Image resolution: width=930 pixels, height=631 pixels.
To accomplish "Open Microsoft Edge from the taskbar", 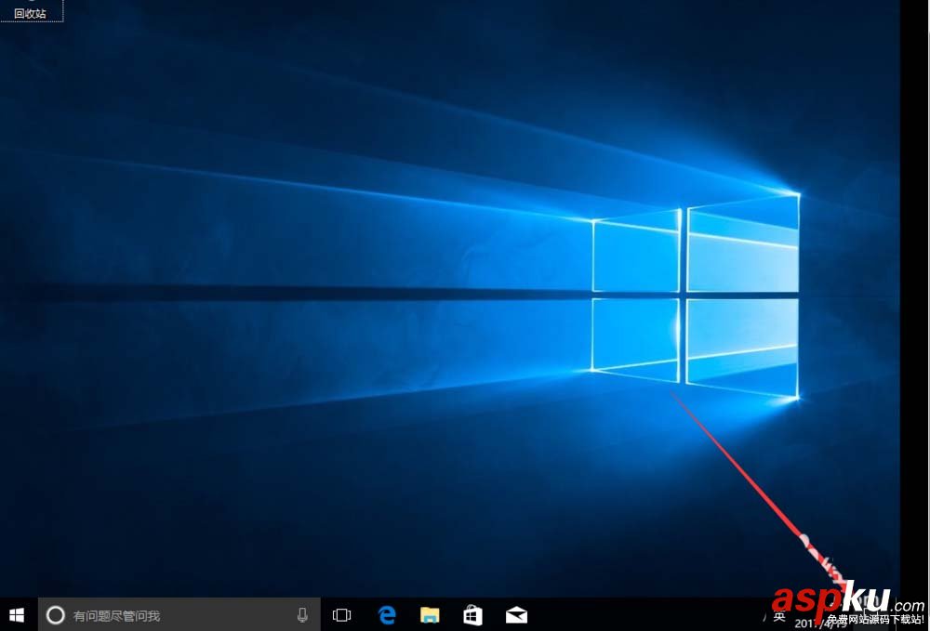I will click(387, 614).
